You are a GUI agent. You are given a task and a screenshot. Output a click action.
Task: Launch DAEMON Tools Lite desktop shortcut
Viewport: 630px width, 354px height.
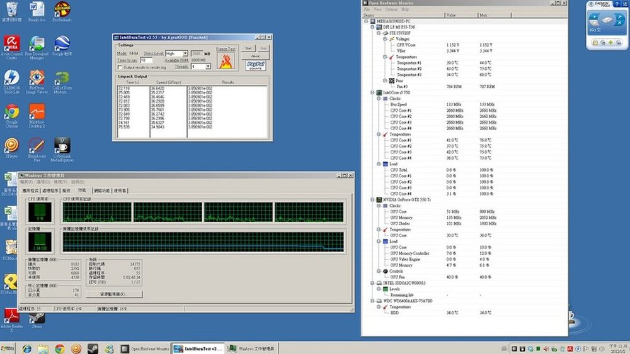pos(11,82)
